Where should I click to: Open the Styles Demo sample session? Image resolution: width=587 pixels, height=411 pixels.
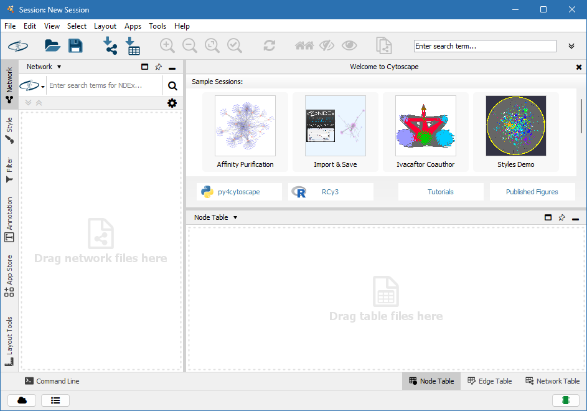point(516,132)
